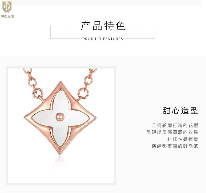
Task: Click the left white mother-of-pearl petal
Action: (x=44, y=117)
